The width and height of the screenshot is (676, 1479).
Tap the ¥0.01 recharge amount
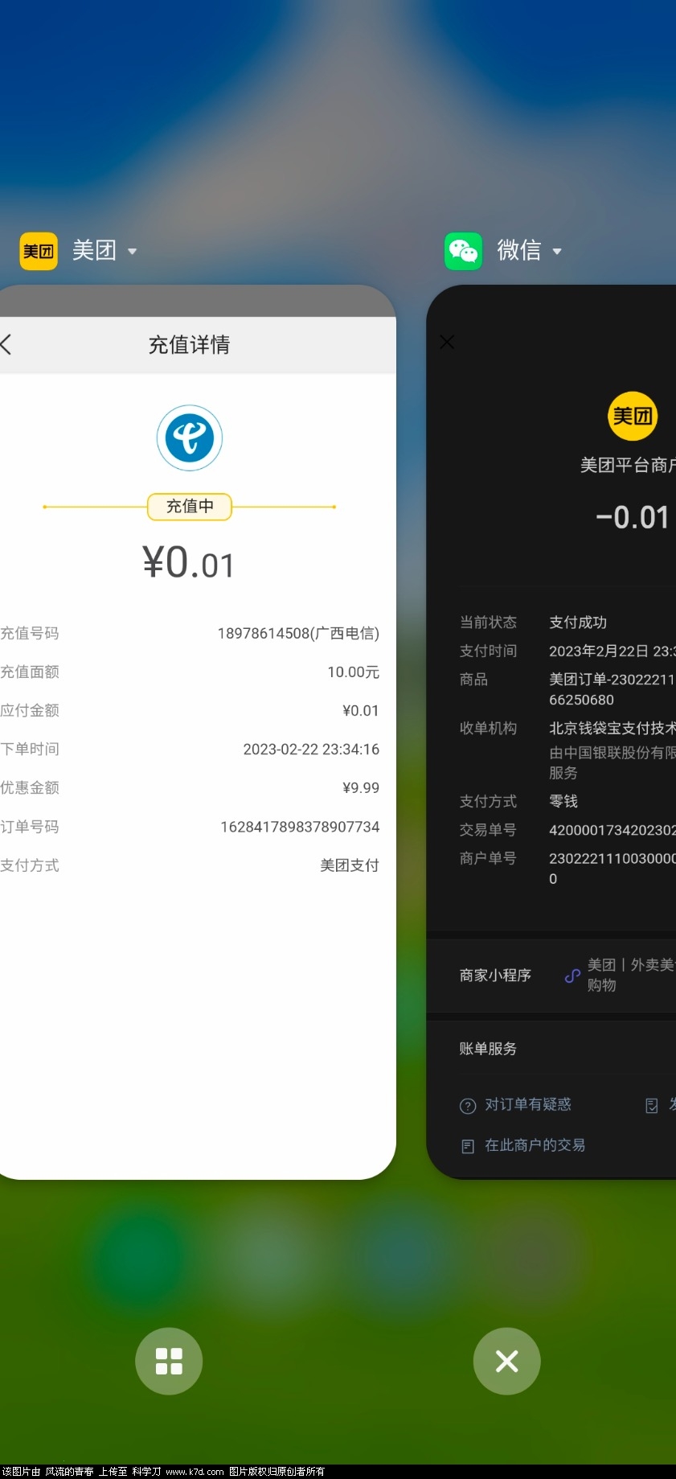(x=189, y=561)
